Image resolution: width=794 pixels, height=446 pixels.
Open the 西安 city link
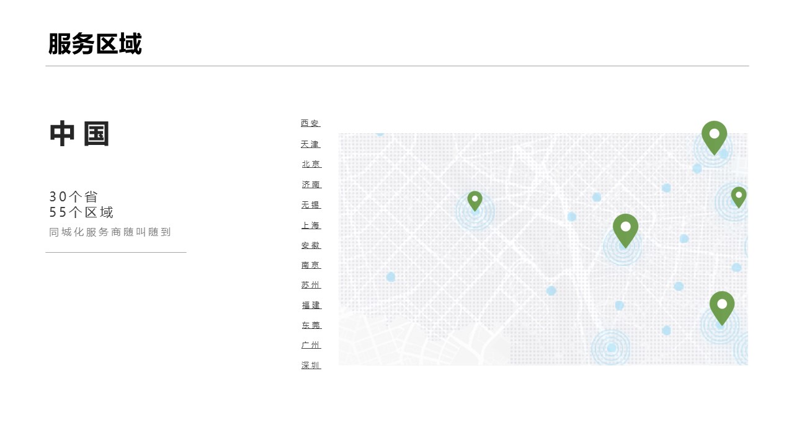311,123
